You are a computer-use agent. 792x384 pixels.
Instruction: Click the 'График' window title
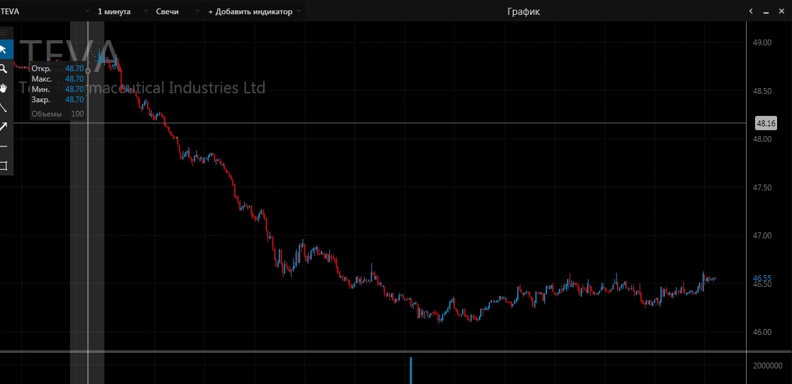pyautogui.click(x=523, y=12)
